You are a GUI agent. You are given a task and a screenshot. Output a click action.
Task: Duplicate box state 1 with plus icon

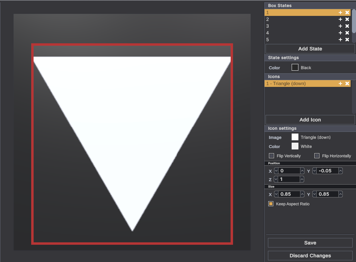(340, 13)
